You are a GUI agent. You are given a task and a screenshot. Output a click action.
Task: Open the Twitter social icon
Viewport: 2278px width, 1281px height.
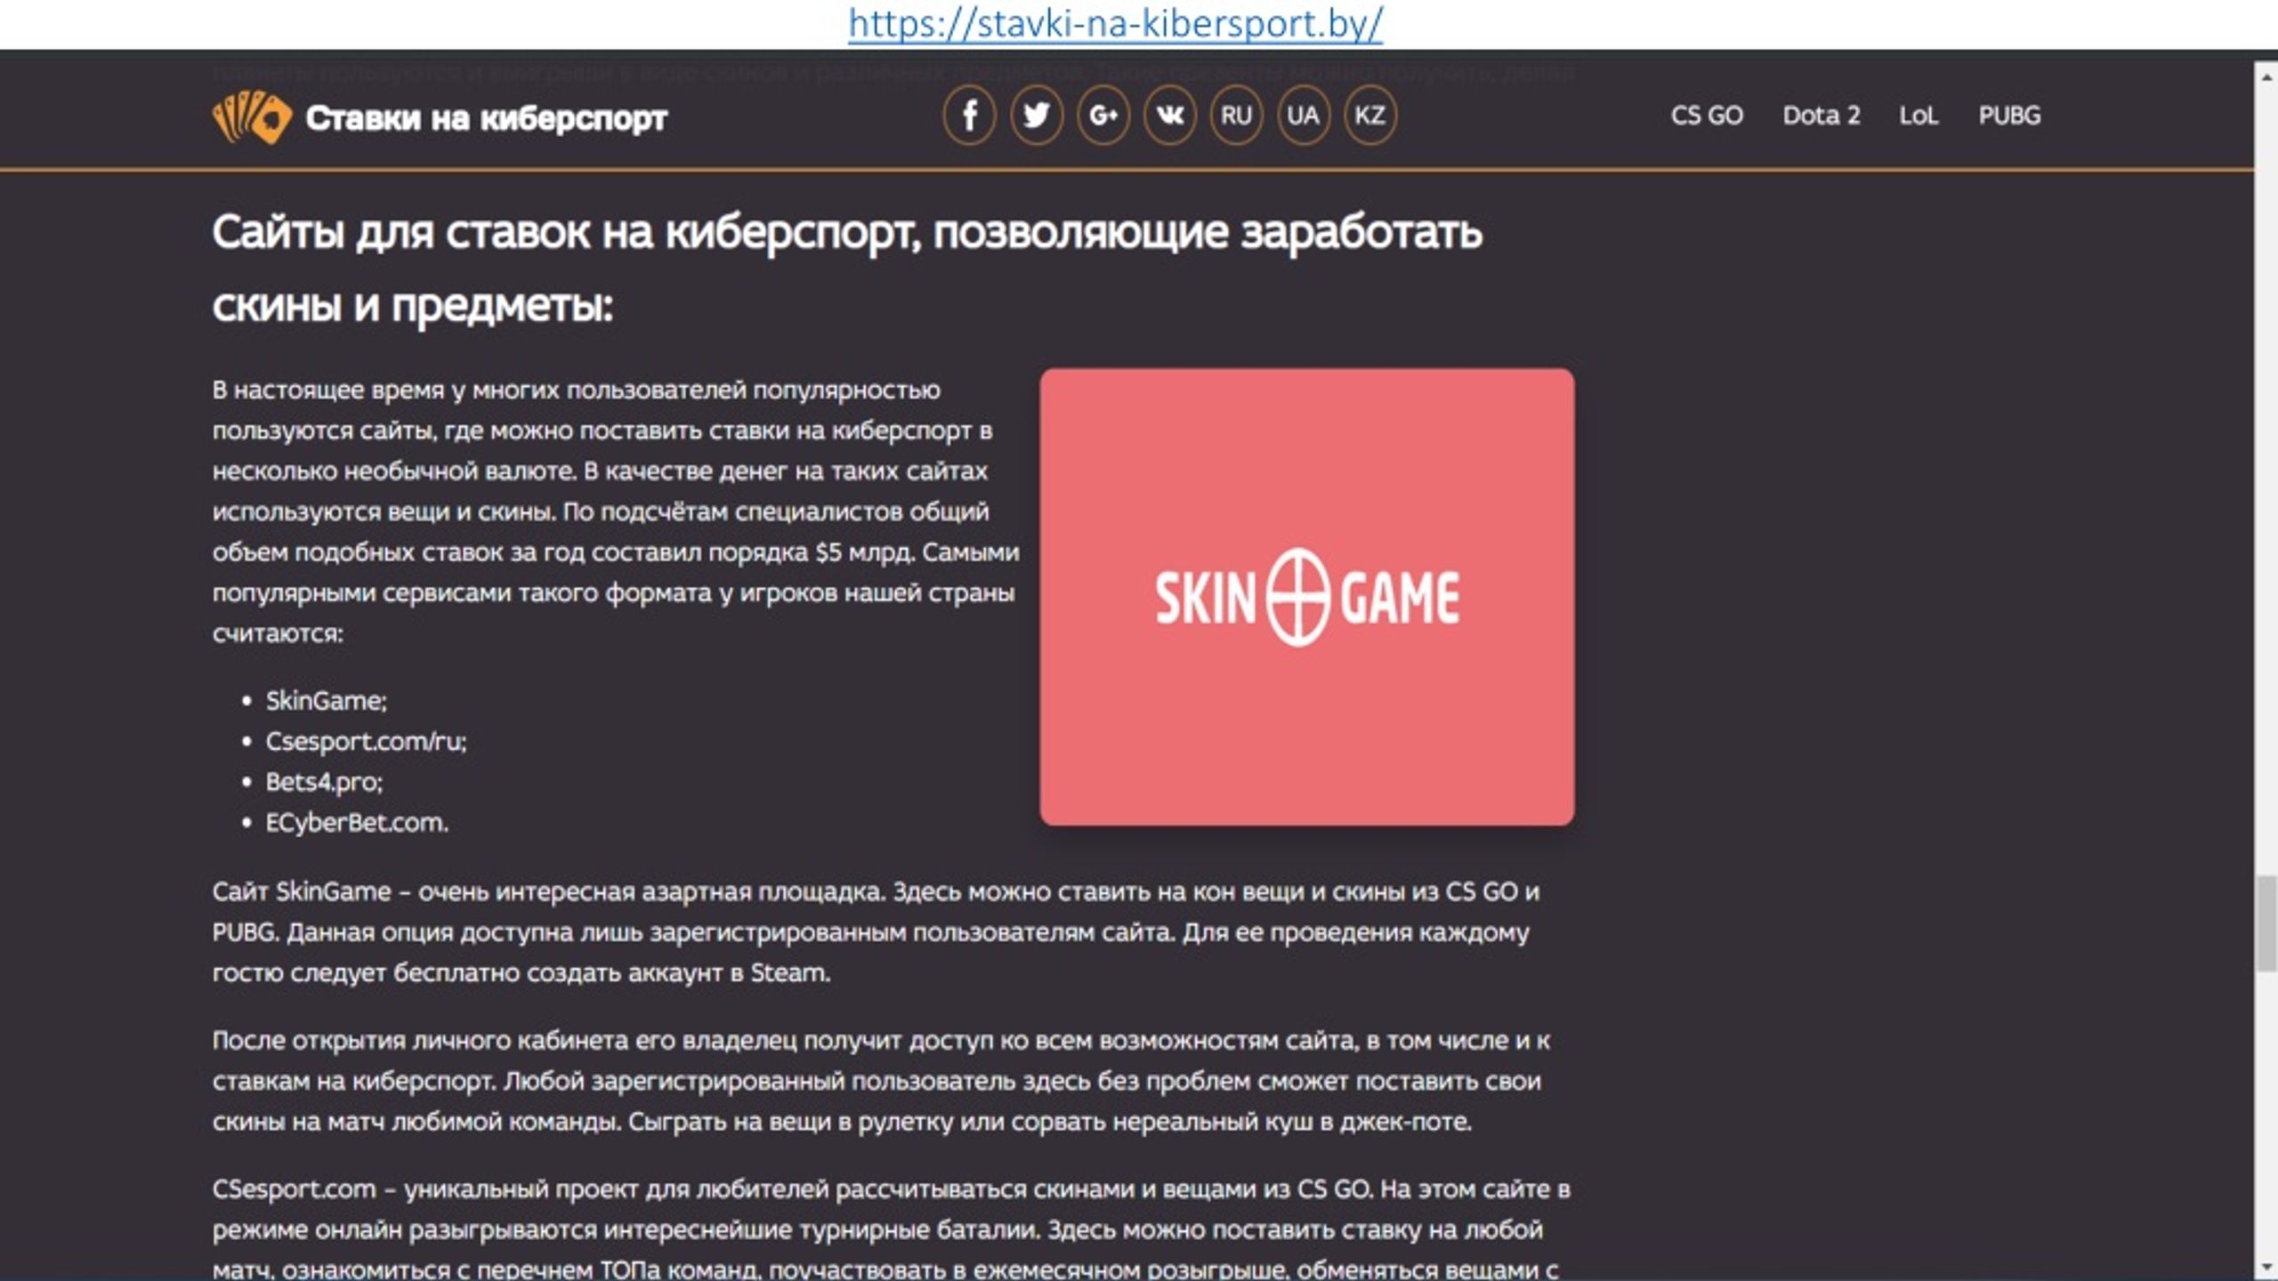[x=1036, y=116]
